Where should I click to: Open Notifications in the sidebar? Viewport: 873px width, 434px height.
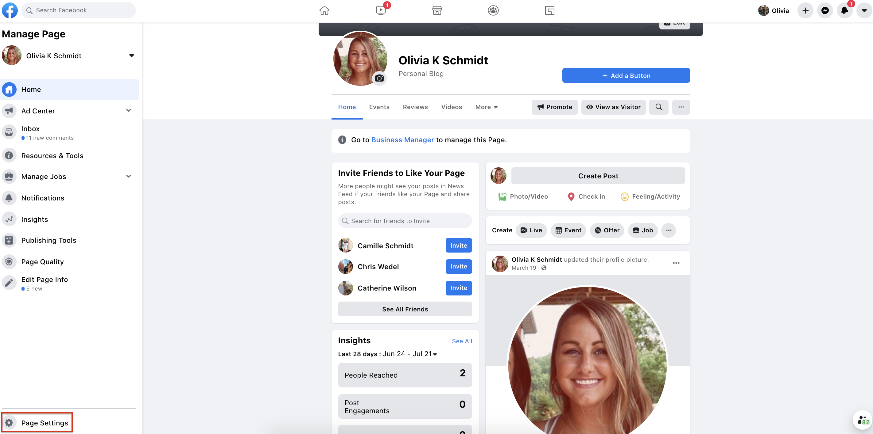coord(69,198)
